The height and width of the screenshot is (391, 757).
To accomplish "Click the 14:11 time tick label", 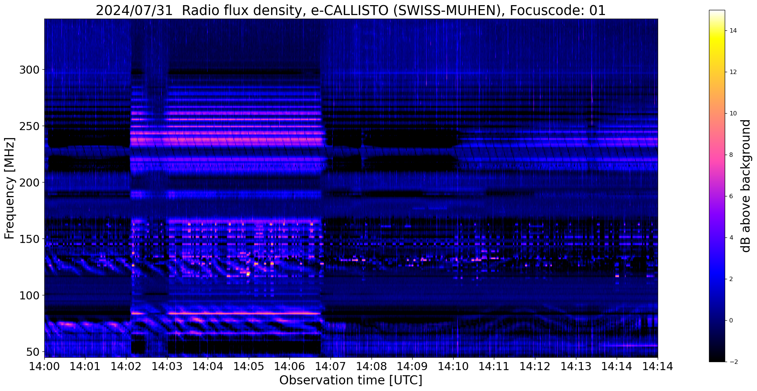I will pos(494,366).
